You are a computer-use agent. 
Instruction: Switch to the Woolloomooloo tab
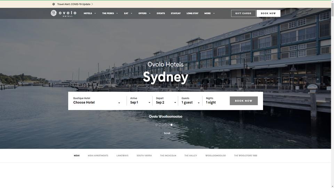[x=216, y=156]
